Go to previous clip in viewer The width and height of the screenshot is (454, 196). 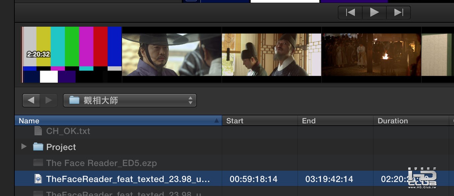point(350,12)
